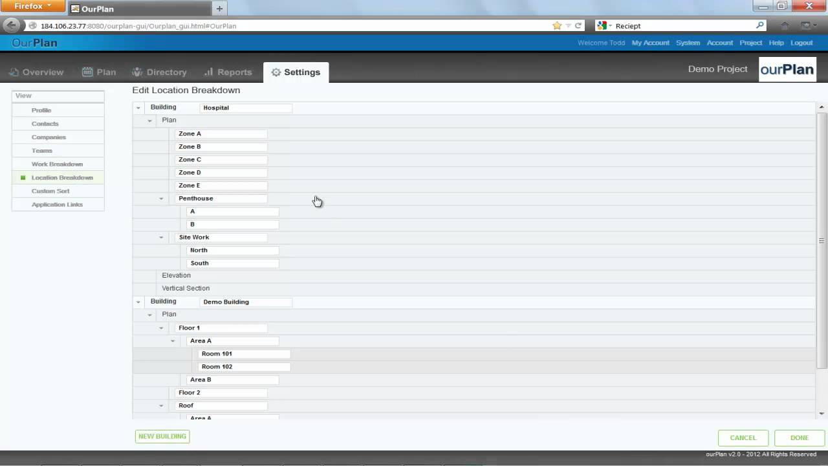Open the Reports tab
The width and height of the screenshot is (828, 466).
point(228,72)
